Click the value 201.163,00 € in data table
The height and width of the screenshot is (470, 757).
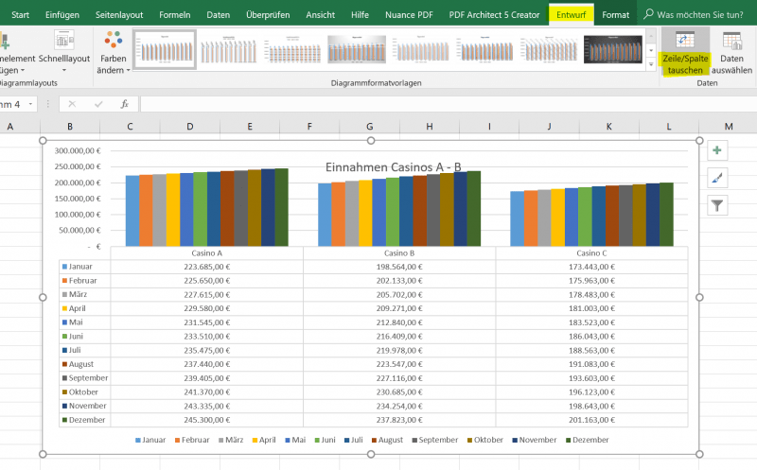coord(591,420)
